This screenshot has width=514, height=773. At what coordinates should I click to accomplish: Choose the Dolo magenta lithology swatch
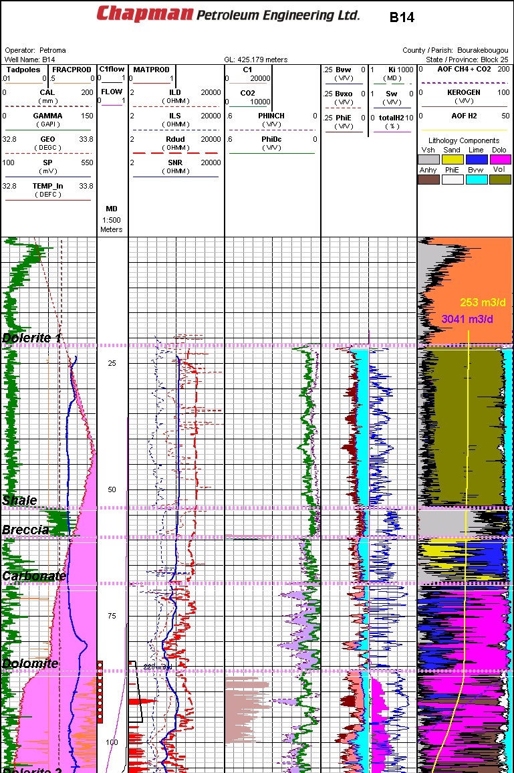click(x=499, y=160)
